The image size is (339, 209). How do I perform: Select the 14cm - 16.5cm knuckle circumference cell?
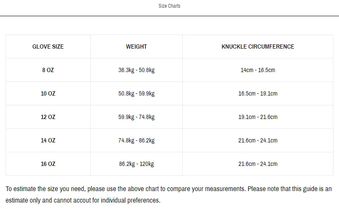point(258,70)
